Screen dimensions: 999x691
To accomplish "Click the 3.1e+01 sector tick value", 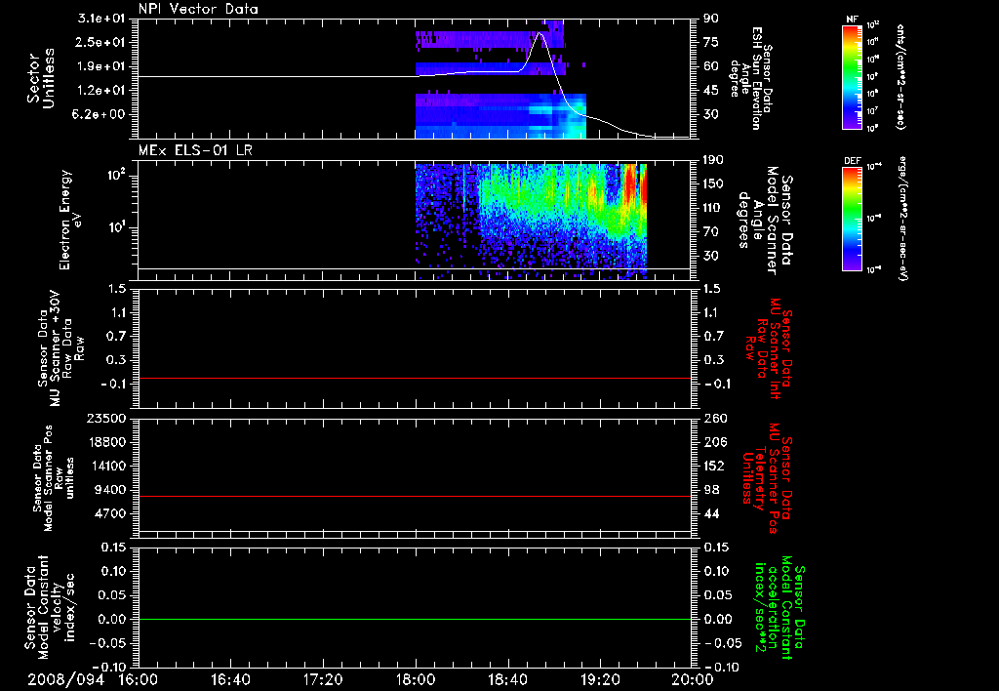I will pyautogui.click(x=101, y=19).
